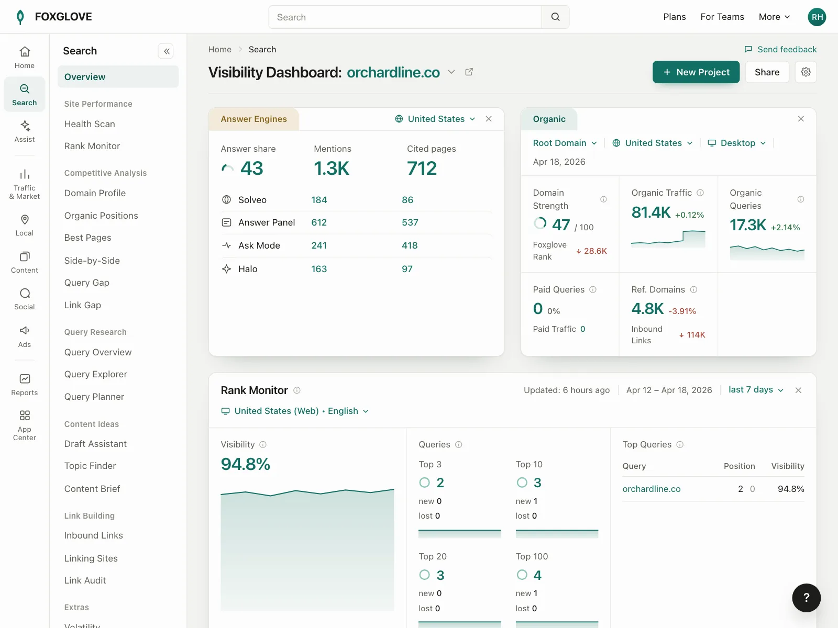Click Send feedback link
This screenshot has width=838, height=628.
pyautogui.click(x=780, y=49)
